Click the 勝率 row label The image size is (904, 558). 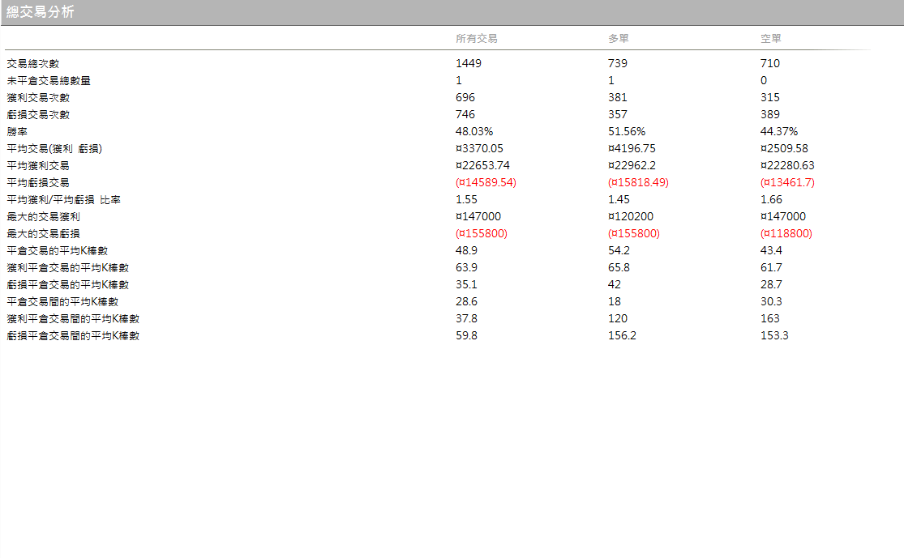coord(17,131)
